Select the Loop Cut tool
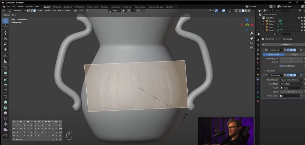Screen dimensions: 305x145 click(5, 91)
